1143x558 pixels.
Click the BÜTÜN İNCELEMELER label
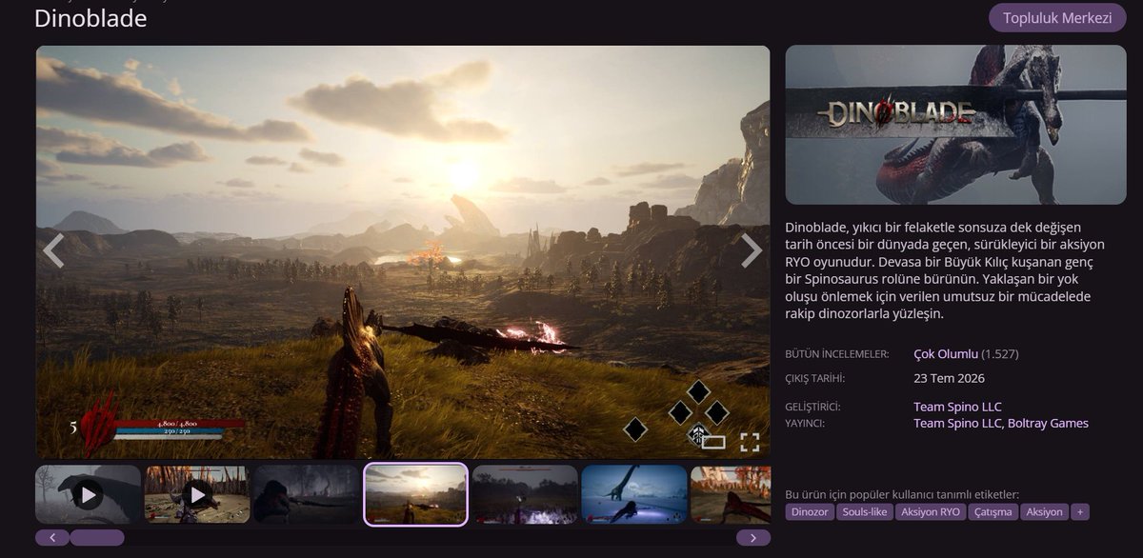tap(837, 354)
